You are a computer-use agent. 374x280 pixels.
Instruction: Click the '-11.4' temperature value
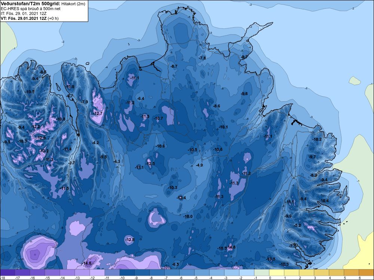pyautogui.click(x=67, y=149)
